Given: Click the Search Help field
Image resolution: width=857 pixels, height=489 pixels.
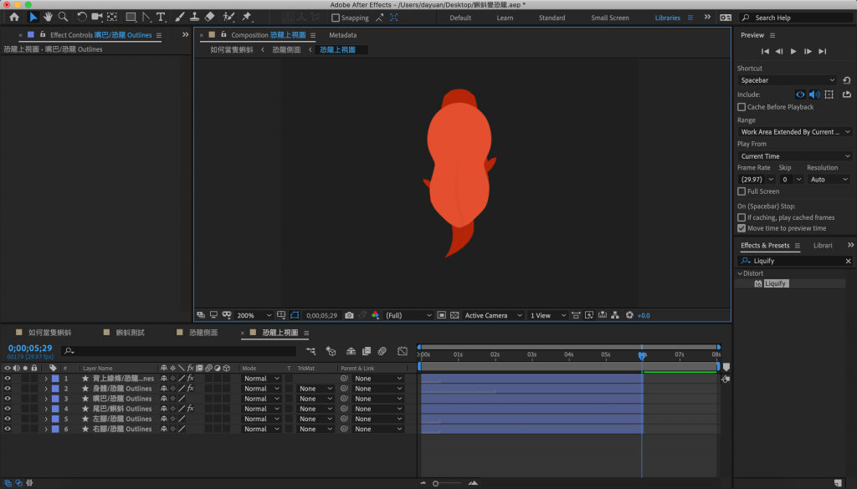Looking at the screenshot, I should point(795,18).
